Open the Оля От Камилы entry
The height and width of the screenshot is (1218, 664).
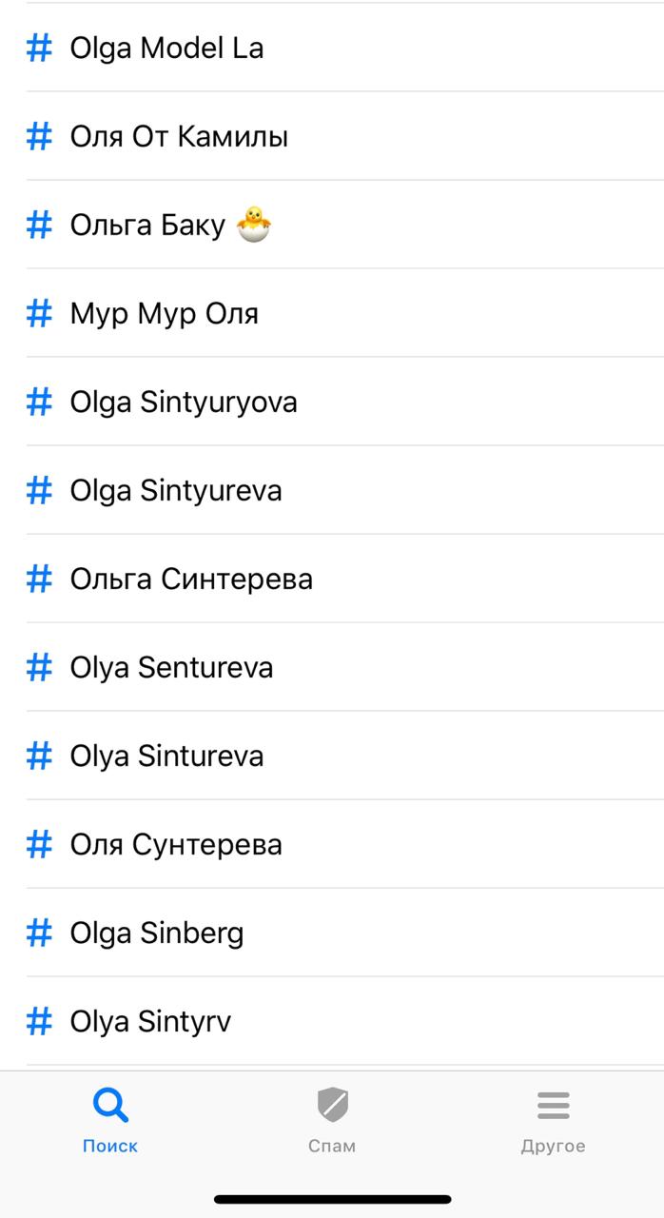[x=179, y=137]
